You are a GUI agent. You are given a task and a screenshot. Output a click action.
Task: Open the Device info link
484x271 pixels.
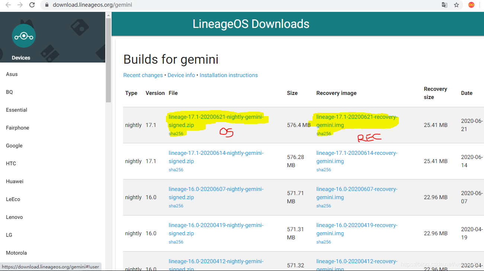[181, 75]
